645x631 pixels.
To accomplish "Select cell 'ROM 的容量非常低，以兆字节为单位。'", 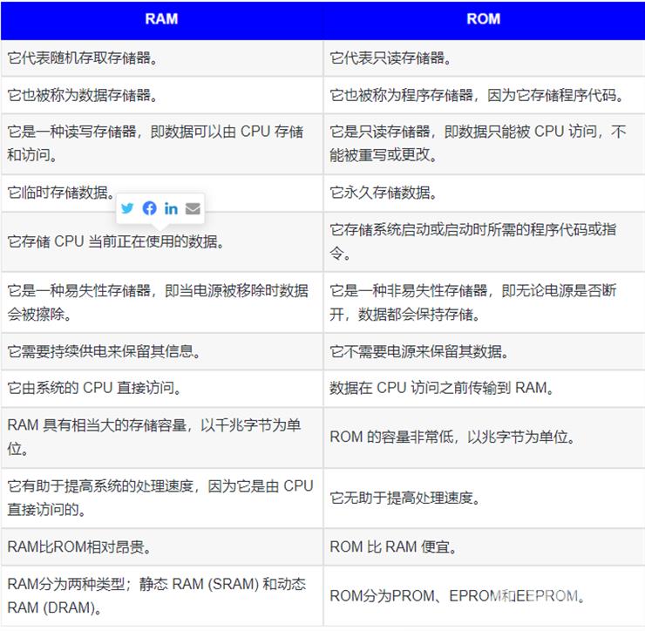I will pos(484,438).
